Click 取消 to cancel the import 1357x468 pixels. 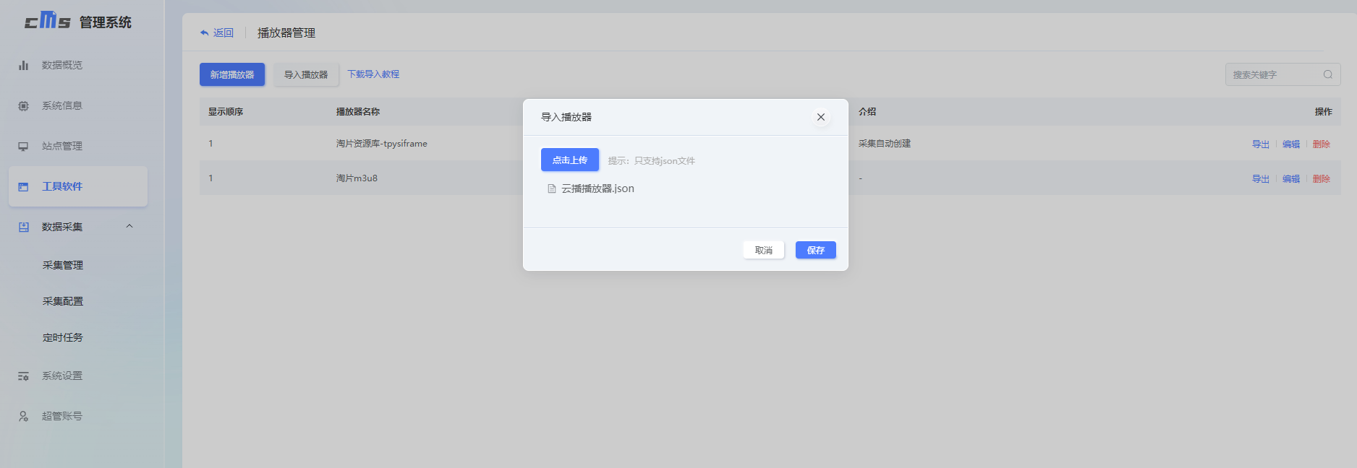pyautogui.click(x=763, y=250)
